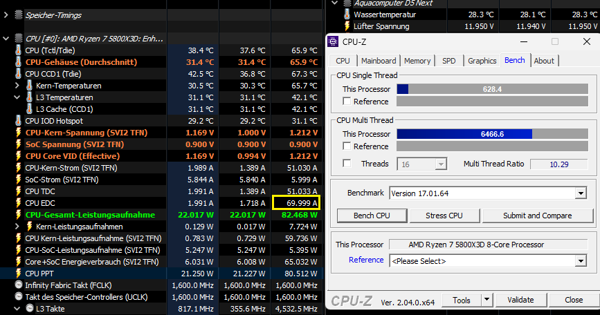Viewport: 600px width, 315px height.
Task: Open the Graphics tab
Action: [x=482, y=61]
